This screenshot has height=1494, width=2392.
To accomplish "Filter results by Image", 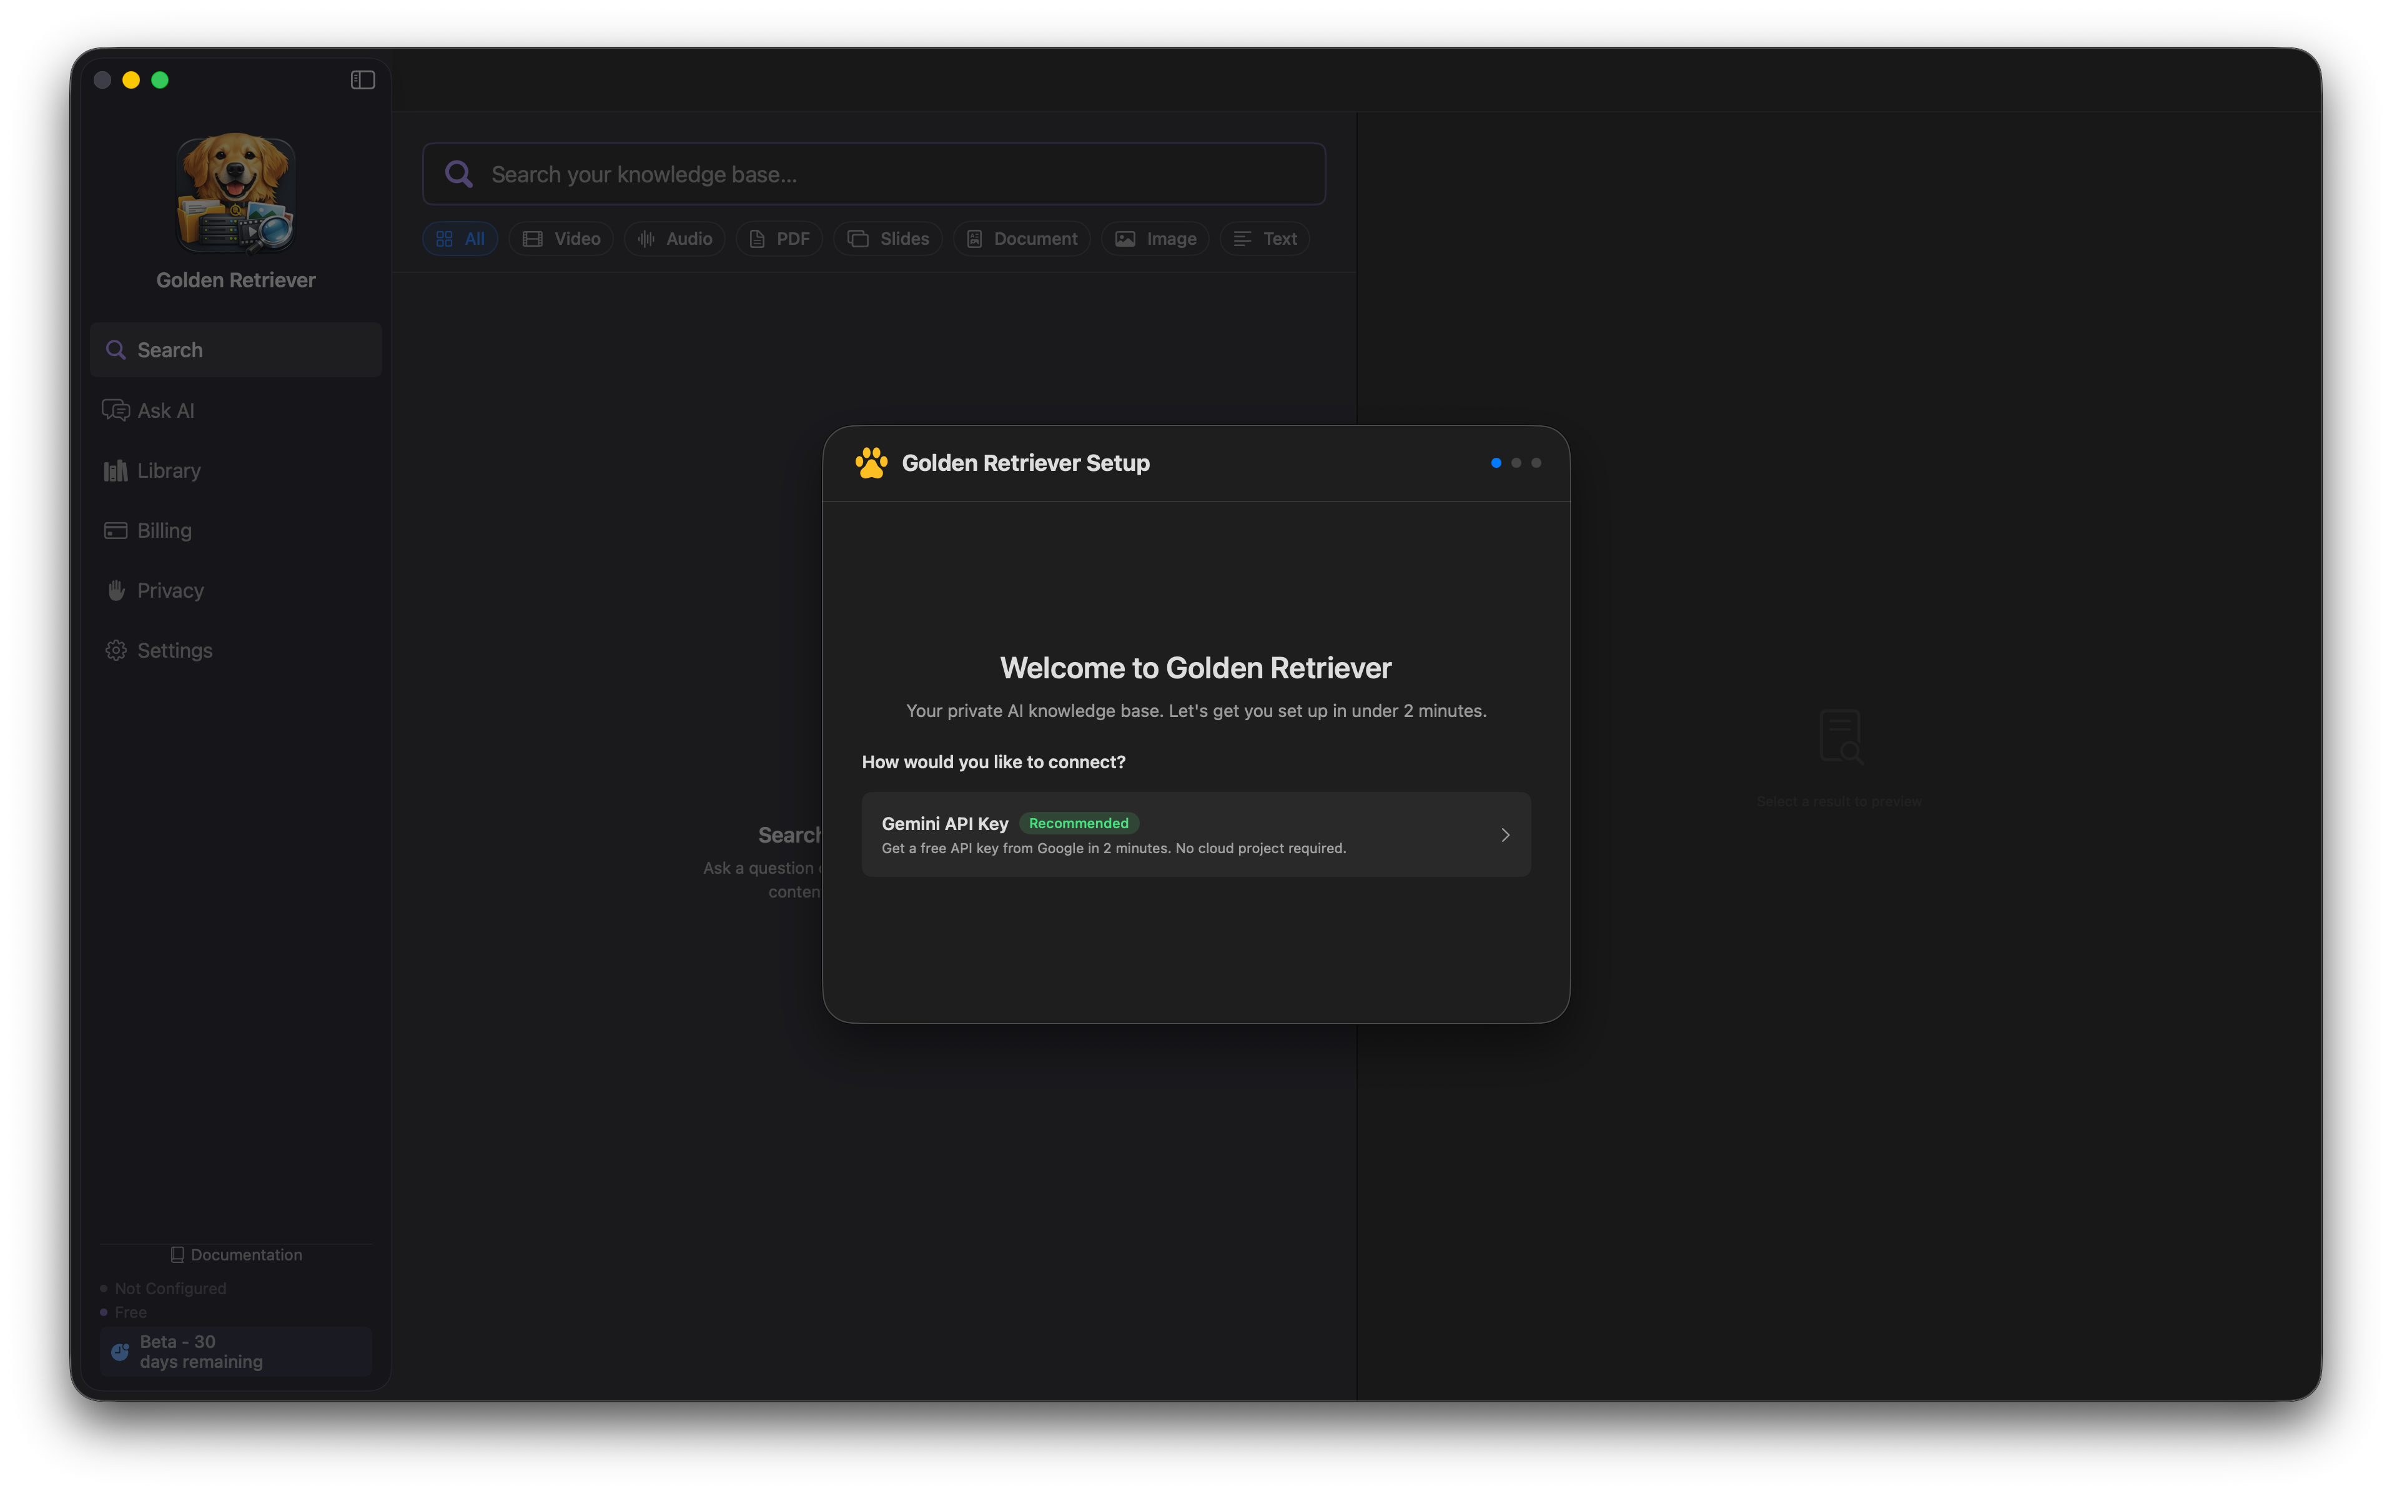I will coord(1155,239).
